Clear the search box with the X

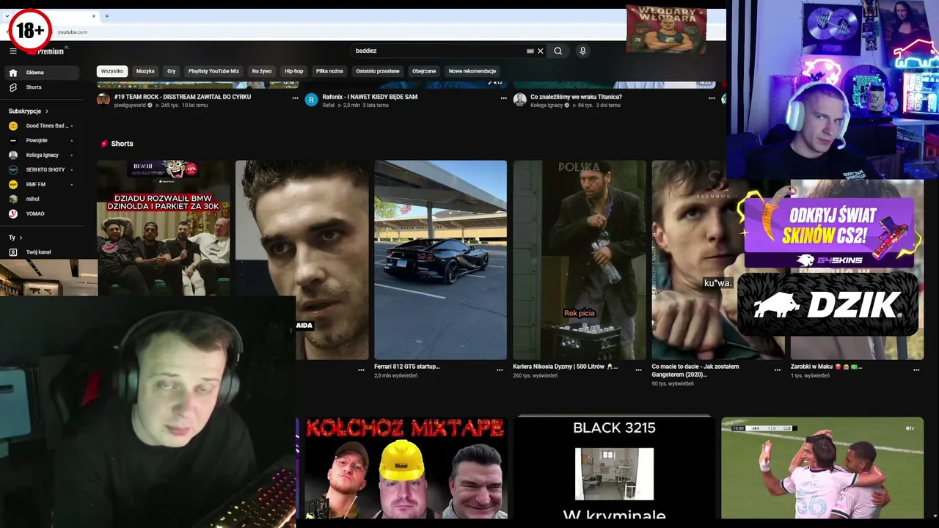(x=541, y=51)
